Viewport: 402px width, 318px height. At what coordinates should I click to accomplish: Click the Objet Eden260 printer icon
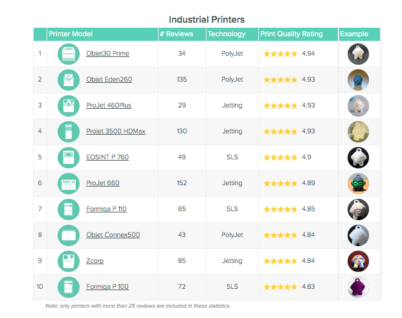click(x=69, y=80)
